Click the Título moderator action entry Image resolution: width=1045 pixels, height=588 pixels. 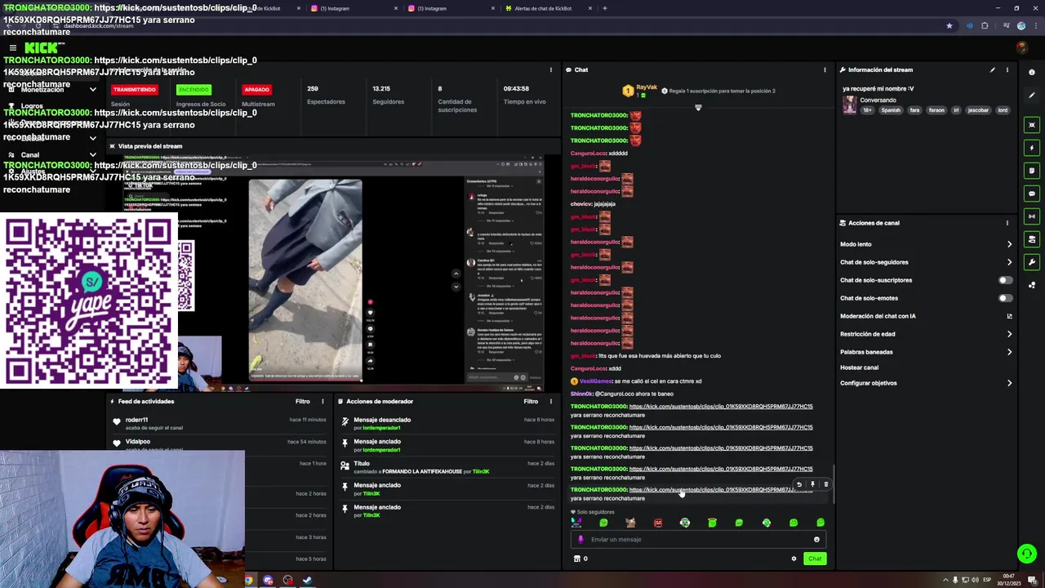(447, 467)
